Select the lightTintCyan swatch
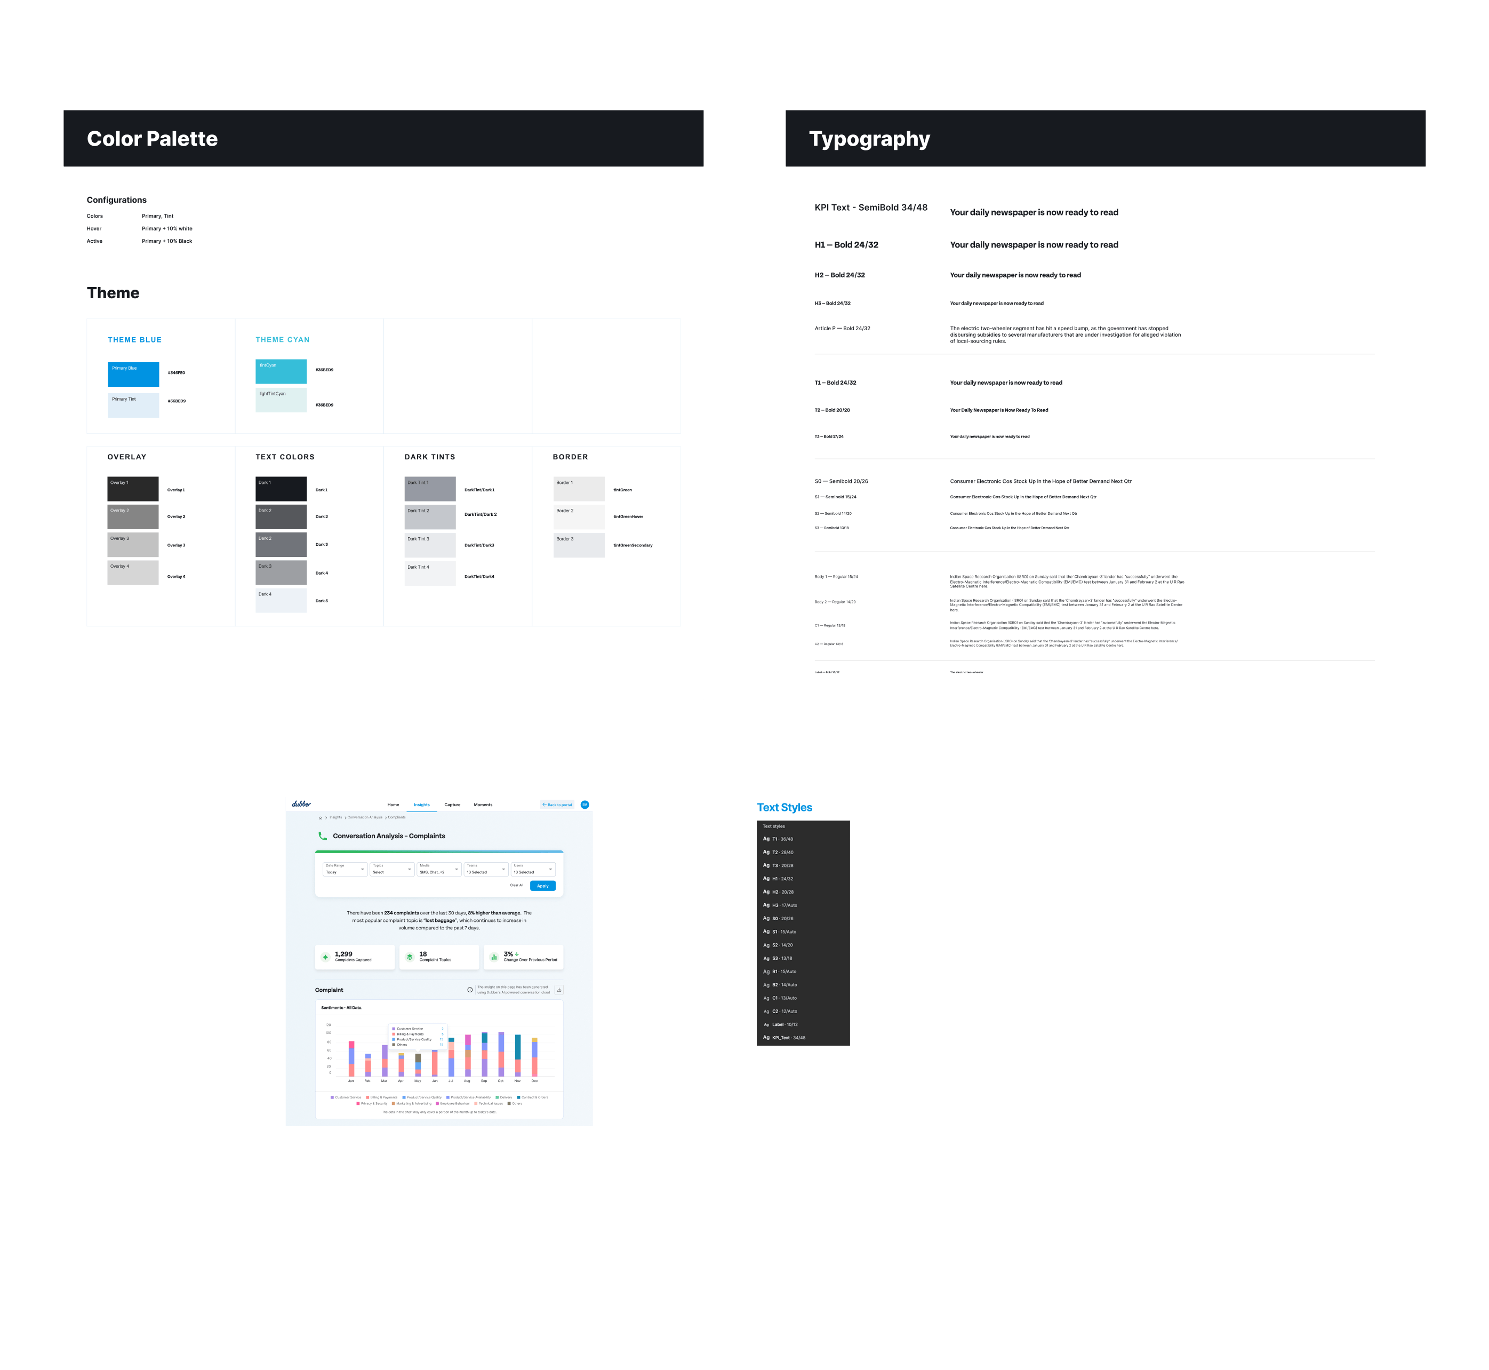Viewport: 1489px width, 1370px height. [x=281, y=400]
